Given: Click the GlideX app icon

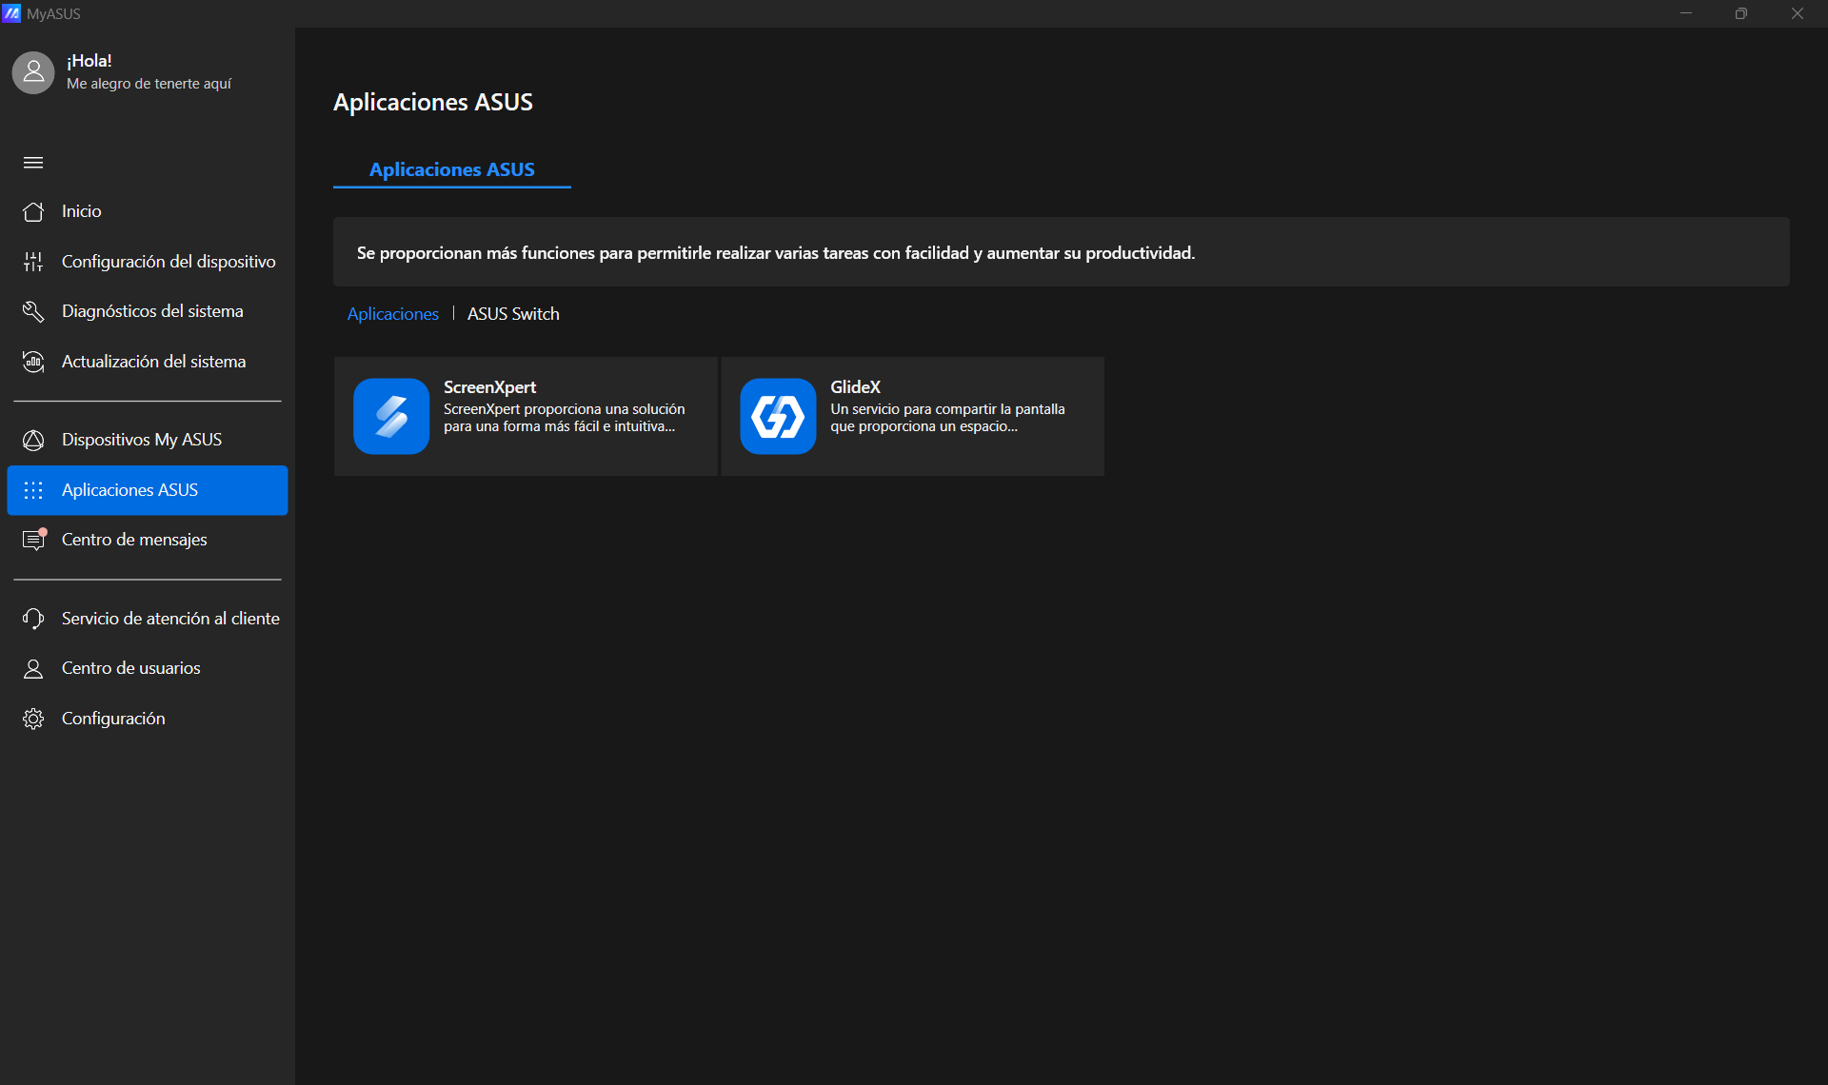Looking at the screenshot, I should [778, 416].
